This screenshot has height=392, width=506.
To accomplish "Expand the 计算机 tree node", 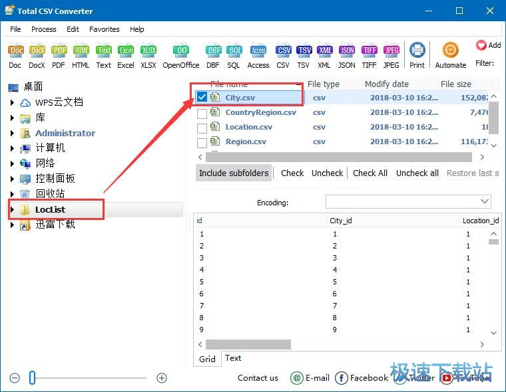I will coord(12,148).
